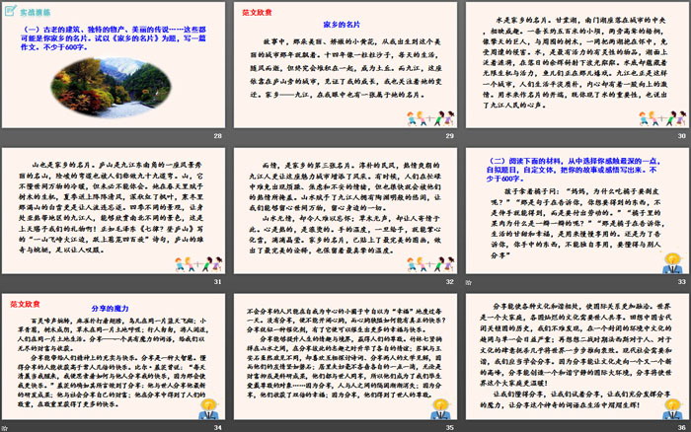Click the animation star icon under slide 34
691x432 pixels.
[x=4, y=428]
